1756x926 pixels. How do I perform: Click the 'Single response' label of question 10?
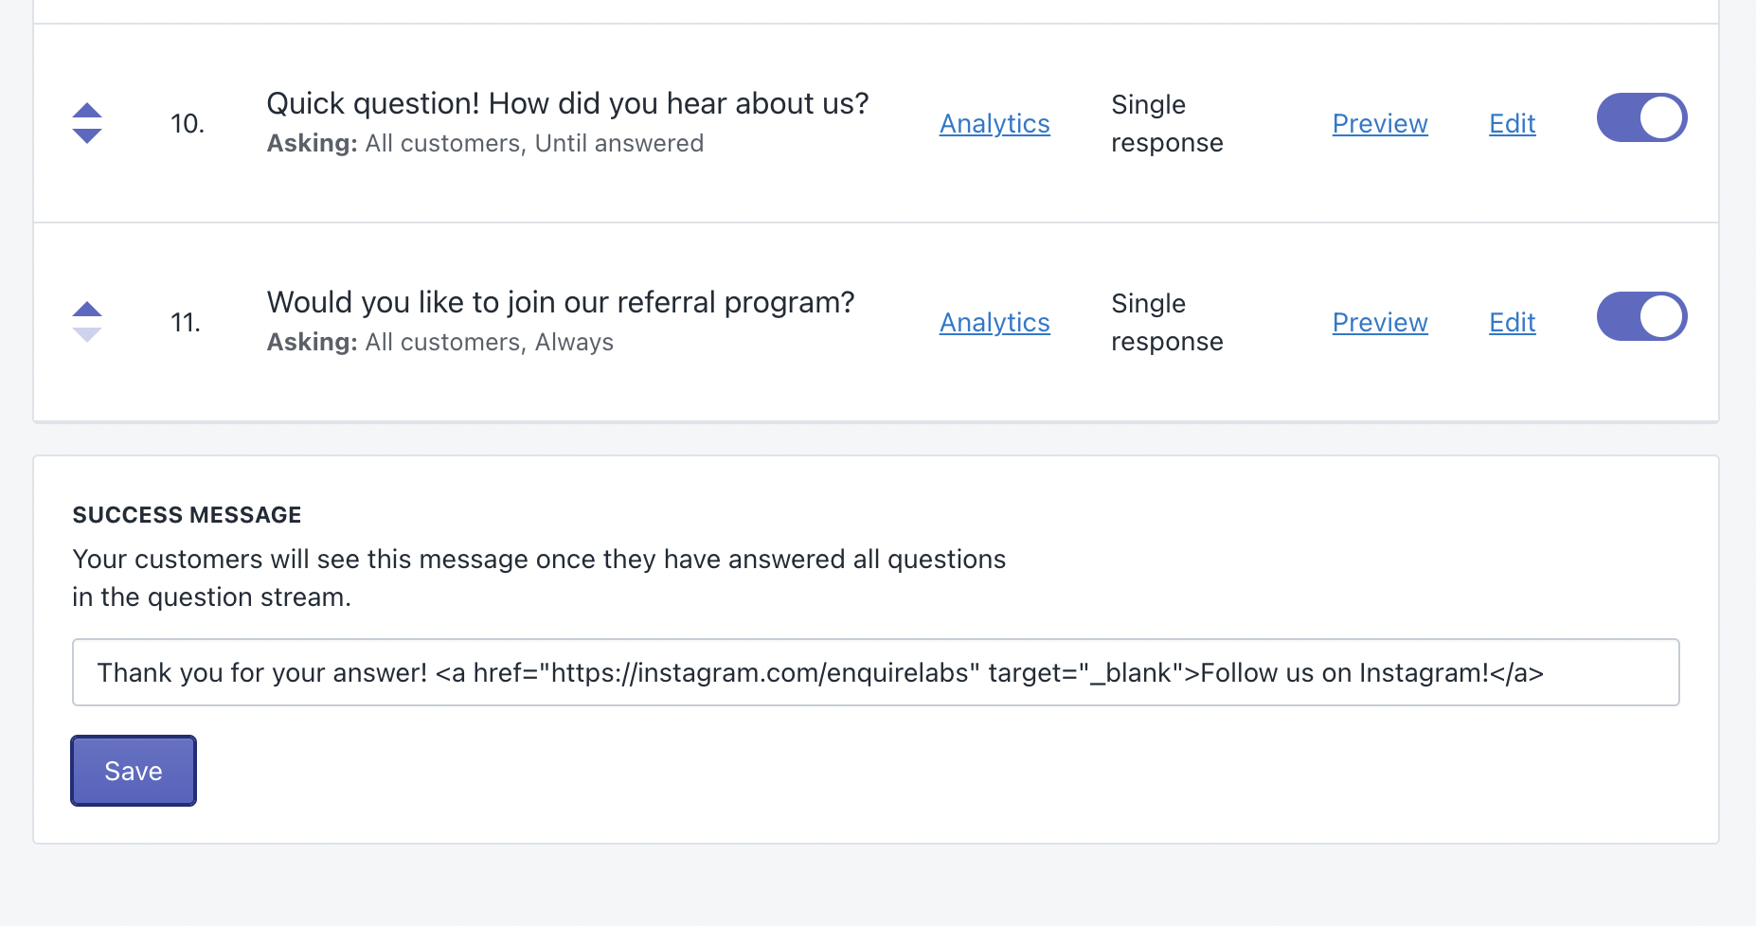[x=1167, y=124]
